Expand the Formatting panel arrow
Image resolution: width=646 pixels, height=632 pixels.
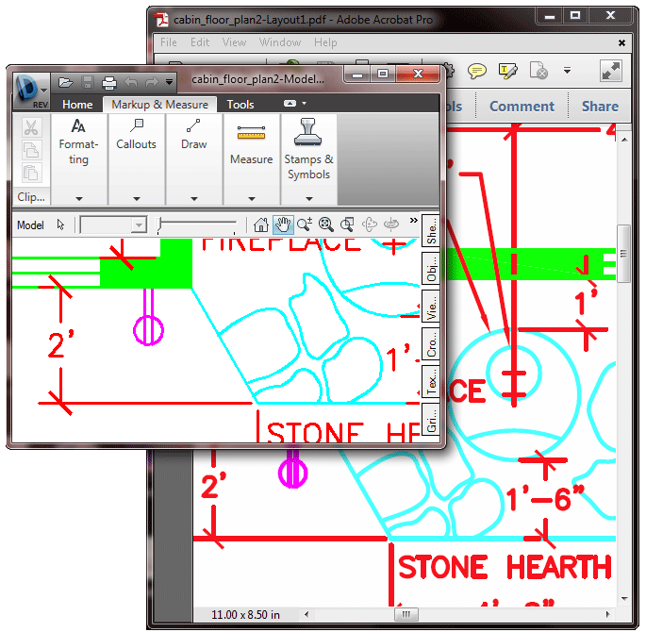pyautogui.click(x=79, y=199)
